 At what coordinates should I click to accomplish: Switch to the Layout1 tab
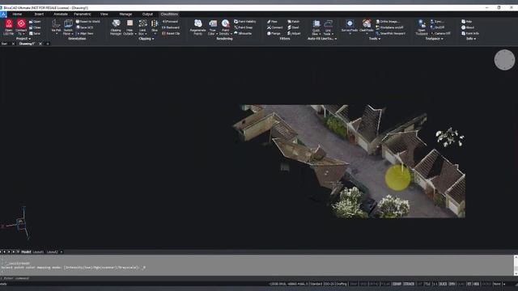coord(38,252)
